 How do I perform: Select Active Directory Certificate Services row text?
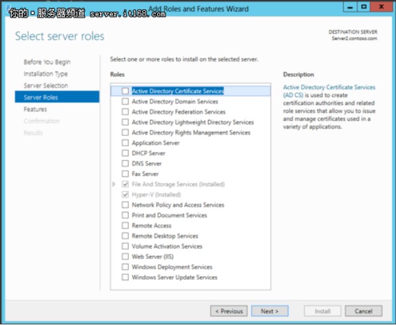(x=178, y=91)
